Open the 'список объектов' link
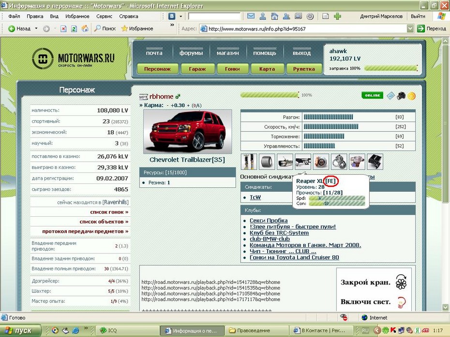This screenshot has height=337, width=450. 104,222
